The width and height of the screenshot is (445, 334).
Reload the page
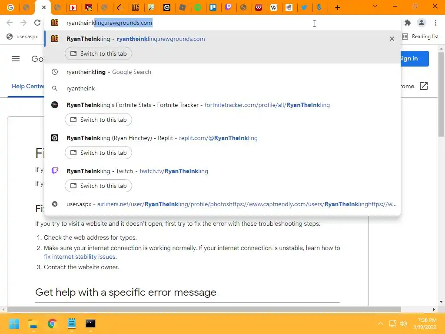[x=37, y=23]
